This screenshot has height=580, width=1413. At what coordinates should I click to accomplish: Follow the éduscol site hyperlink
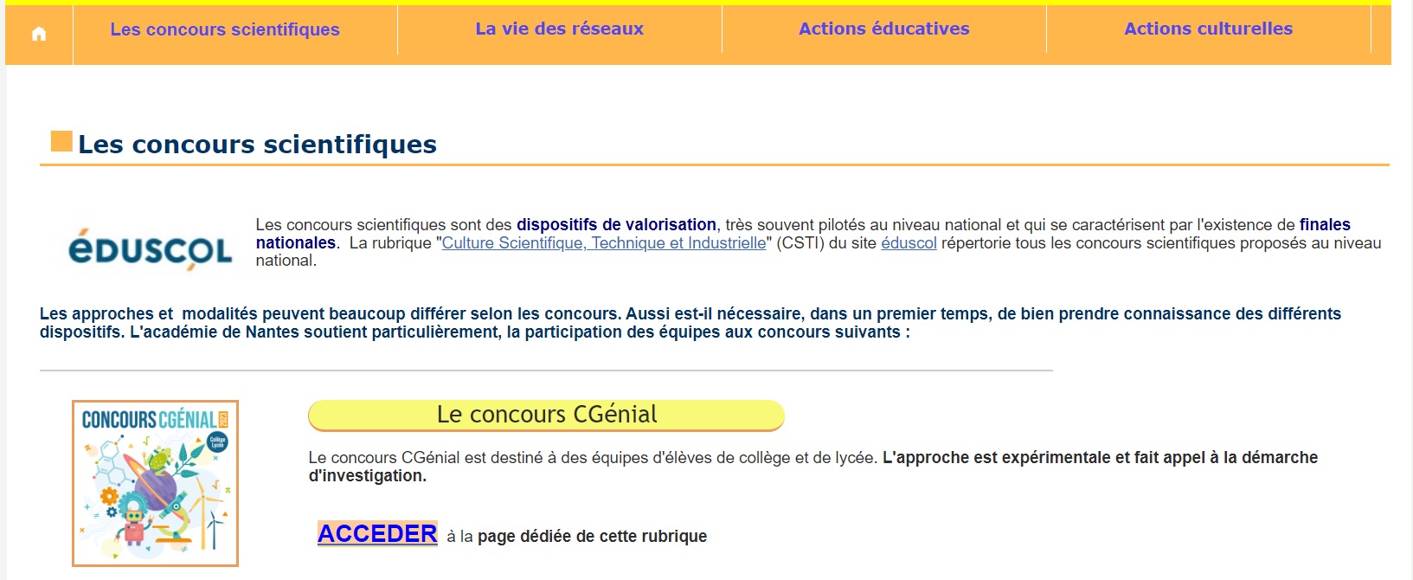[x=909, y=243]
